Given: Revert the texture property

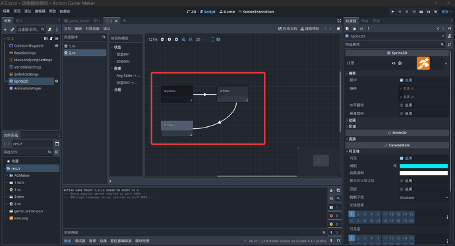Looking at the screenshot, I should pos(394,63).
